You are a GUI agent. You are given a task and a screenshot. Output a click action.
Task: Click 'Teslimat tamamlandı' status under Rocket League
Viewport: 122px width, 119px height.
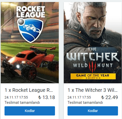point(22,103)
